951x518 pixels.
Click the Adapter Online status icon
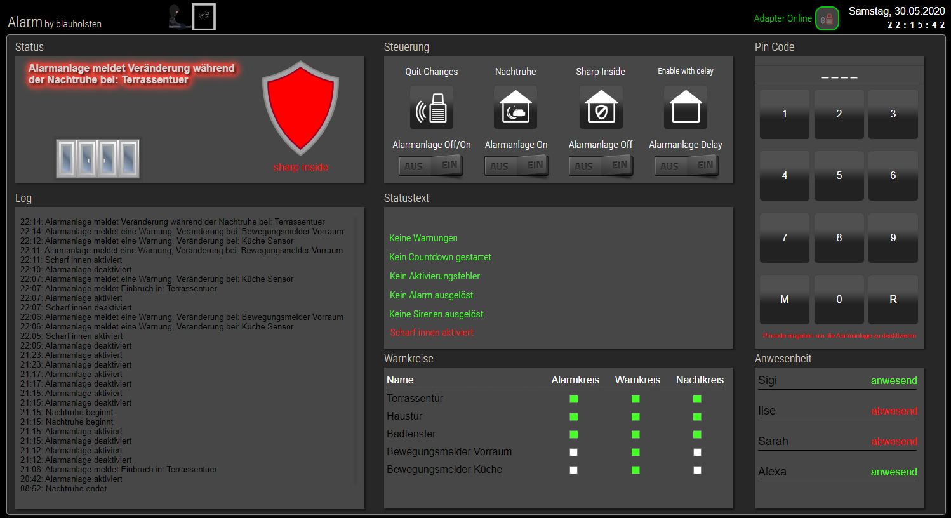tap(827, 19)
